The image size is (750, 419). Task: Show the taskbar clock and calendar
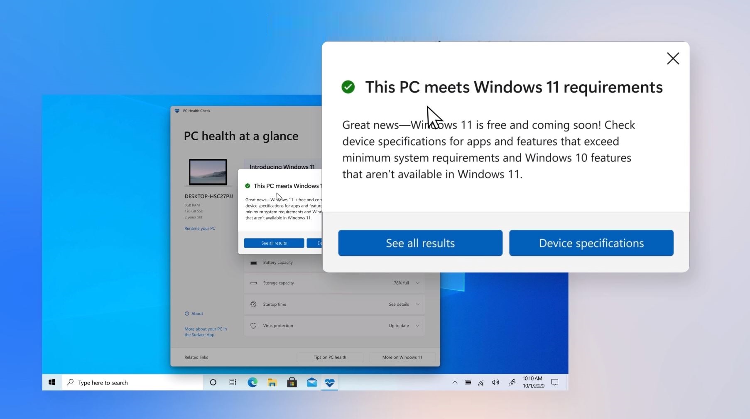(533, 382)
